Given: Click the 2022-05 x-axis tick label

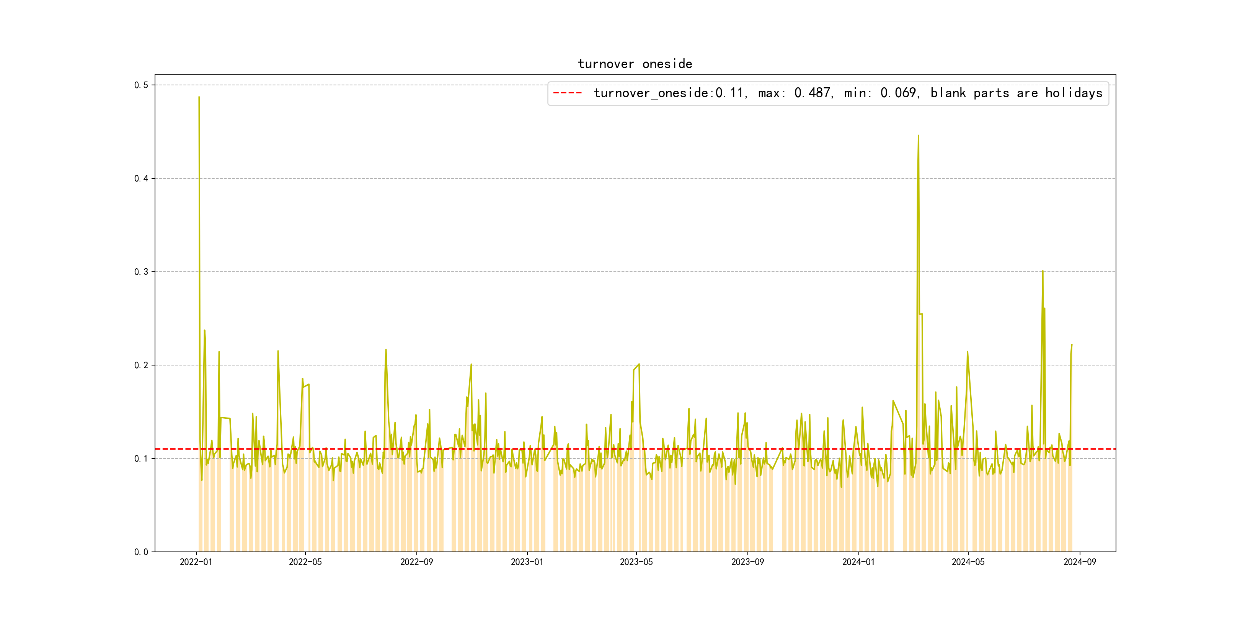Looking at the screenshot, I should click(x=305, y=562).
